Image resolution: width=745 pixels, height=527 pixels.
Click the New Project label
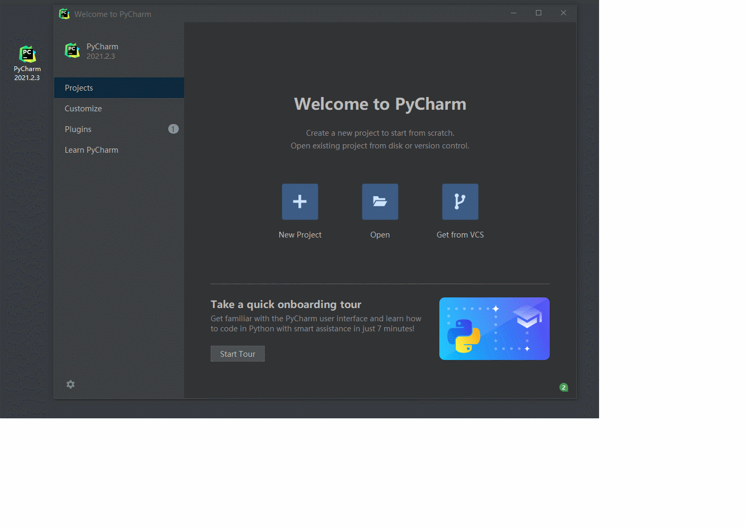click(300, 235)
